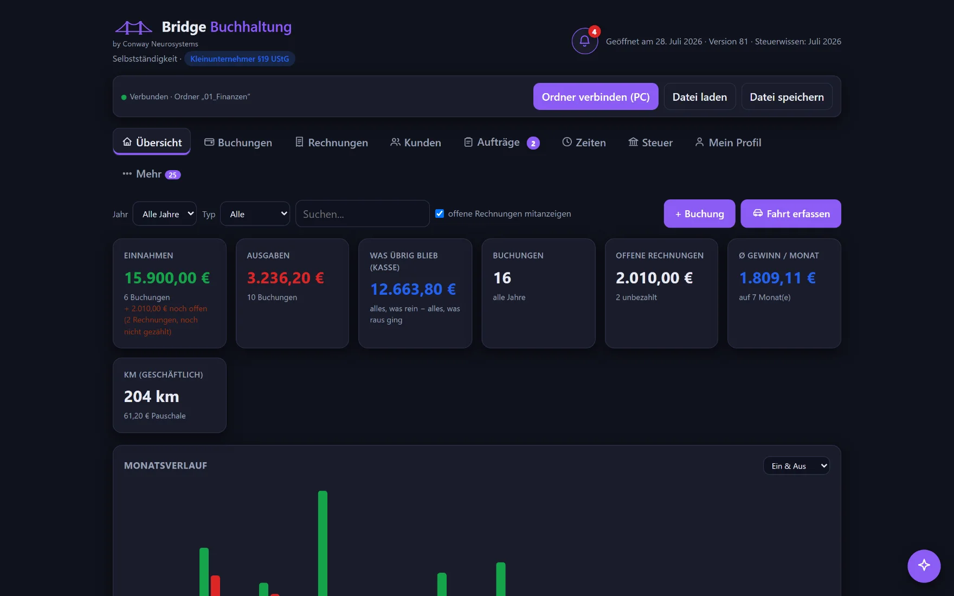Go to the Kunden tab
The width and height of the screenshot is (954, 596).
point(416,142)
